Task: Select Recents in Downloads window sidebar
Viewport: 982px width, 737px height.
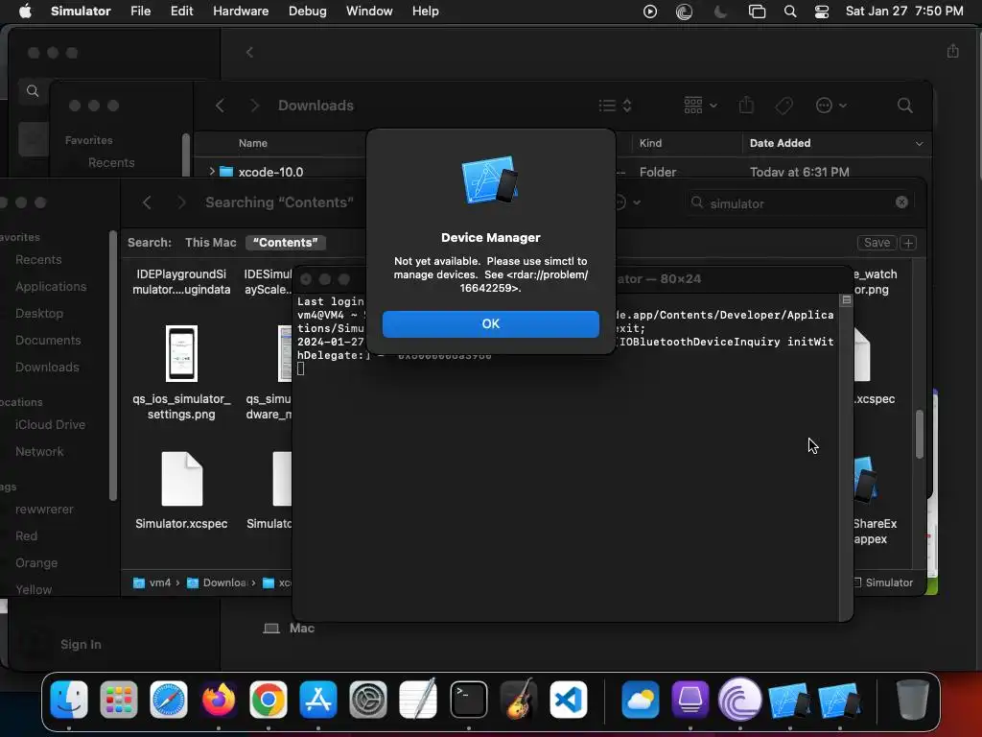Action: pos(111,162)
